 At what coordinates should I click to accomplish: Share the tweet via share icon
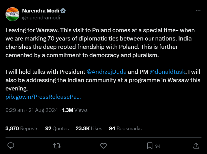(x=196, y=145)
